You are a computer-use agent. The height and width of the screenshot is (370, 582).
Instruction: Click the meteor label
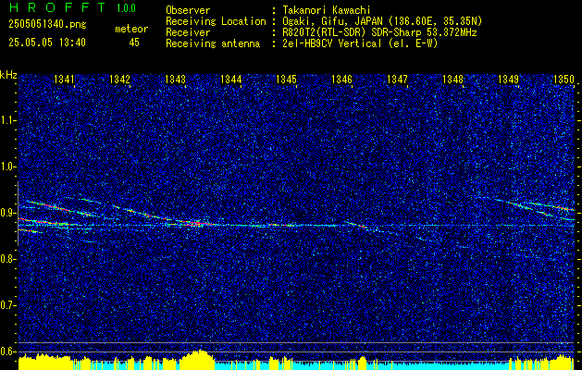point(131,29)
